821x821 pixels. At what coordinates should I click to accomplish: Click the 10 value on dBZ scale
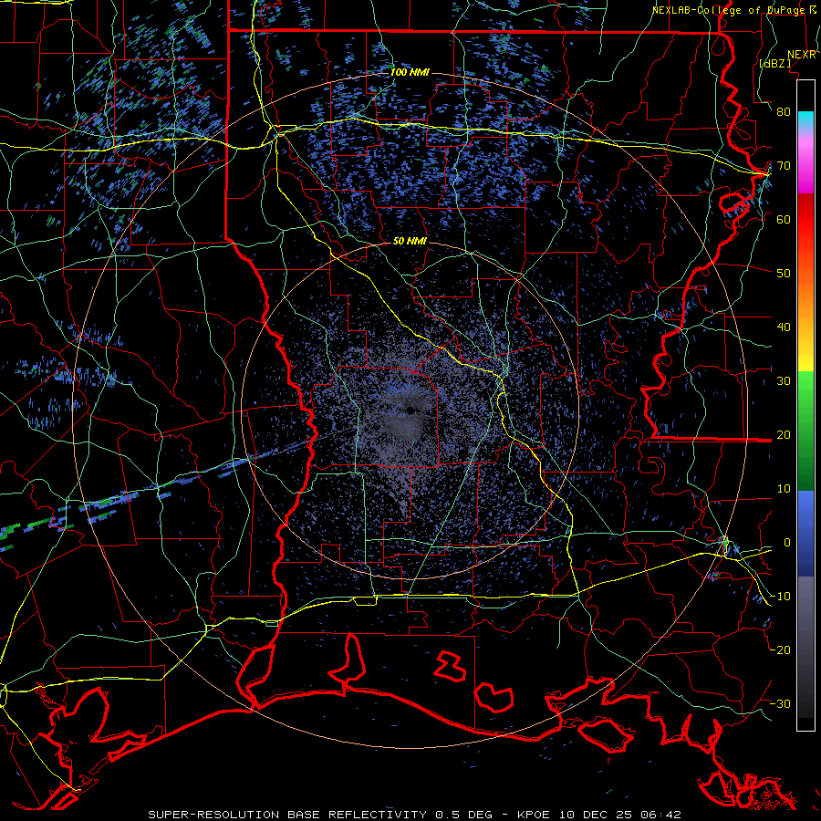tap(784, 489)
